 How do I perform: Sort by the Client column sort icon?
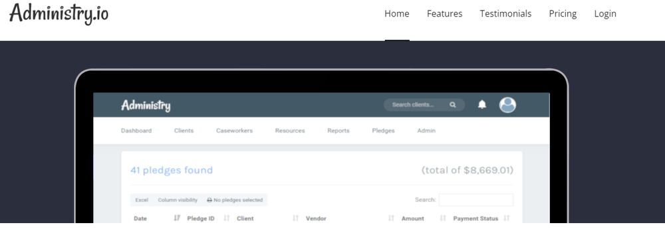click(296, 218)
